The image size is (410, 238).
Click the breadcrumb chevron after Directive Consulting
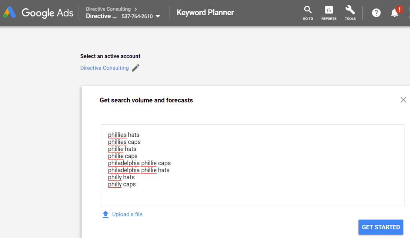click(135, 9)
